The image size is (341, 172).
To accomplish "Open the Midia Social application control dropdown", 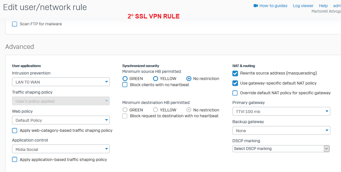I will (x=61, y=149).
